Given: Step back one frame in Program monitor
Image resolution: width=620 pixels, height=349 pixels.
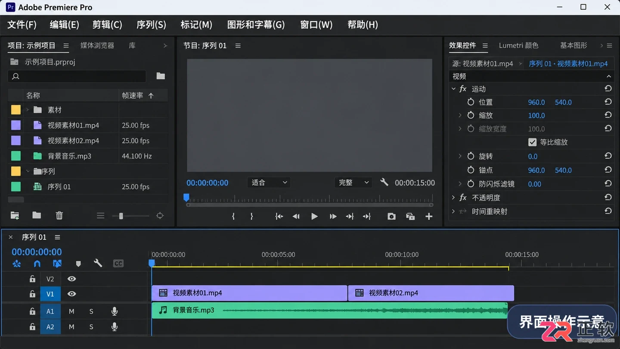Looking at the screenshot, I should [296, 216].
